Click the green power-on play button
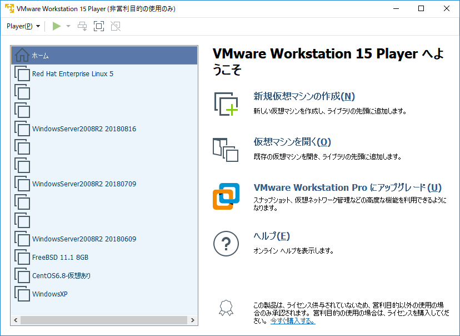This screenshot has height=336, width=460. point(56,26)
